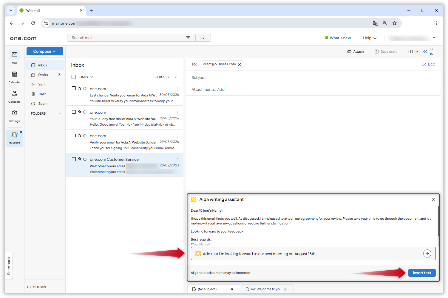Select the Last chance email checkbox
The image size is (448, 298).
click(74, 88)
